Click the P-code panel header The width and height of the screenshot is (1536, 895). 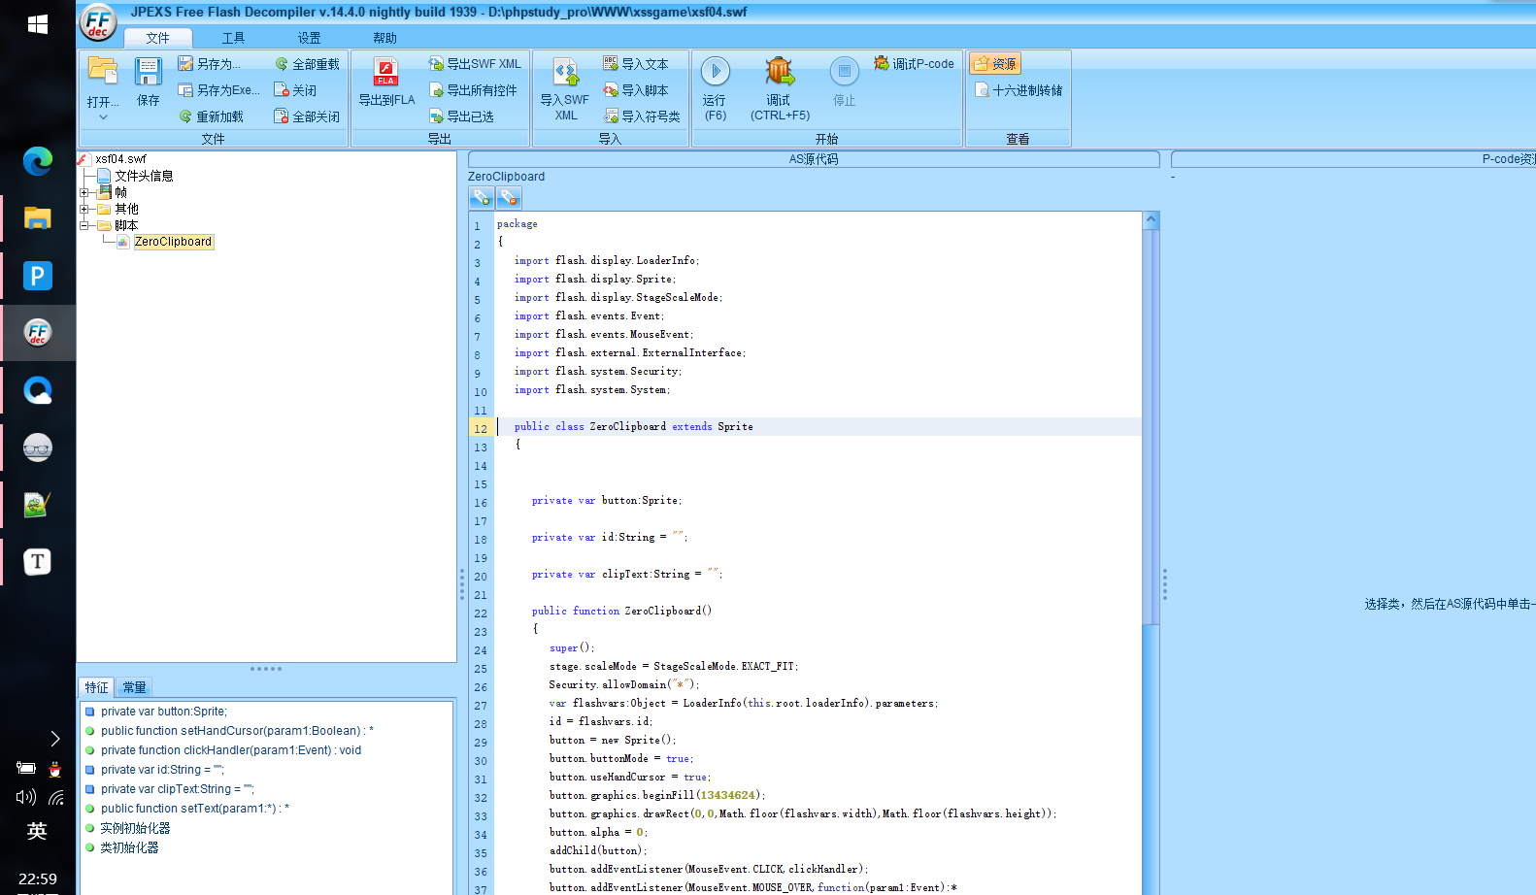(x=1353, y=159)
